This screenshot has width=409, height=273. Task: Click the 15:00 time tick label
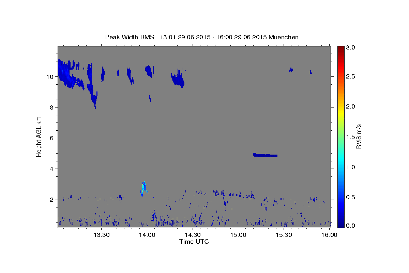point(238,235)
